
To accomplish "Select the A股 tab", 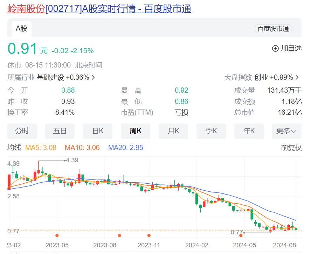I will 21,29.
